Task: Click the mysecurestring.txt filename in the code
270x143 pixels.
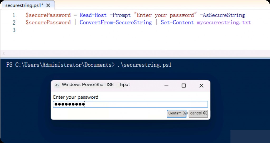Action: 224,23
